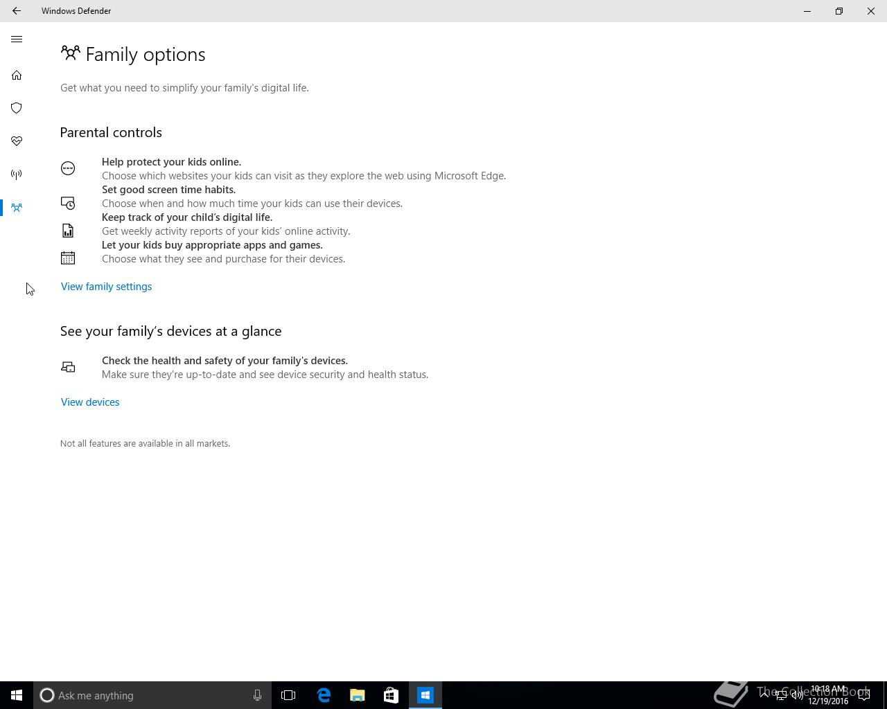
Task: Click 'Let your kids buy appropriate apps and games.'
Action: tap(212, 245)
